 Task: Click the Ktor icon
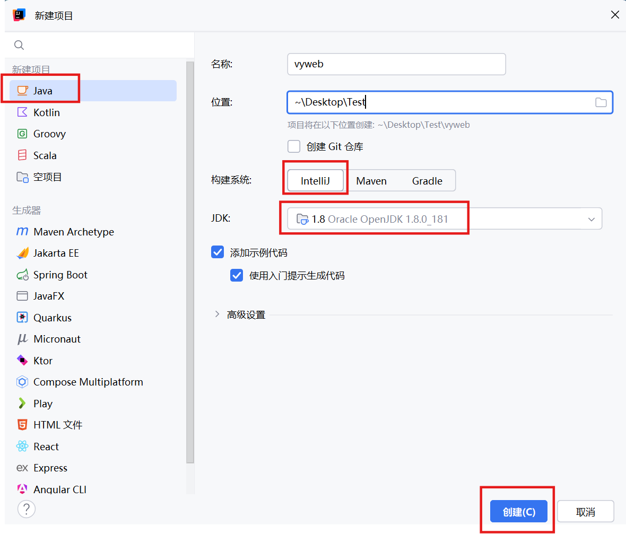click(x=22, y=361)
